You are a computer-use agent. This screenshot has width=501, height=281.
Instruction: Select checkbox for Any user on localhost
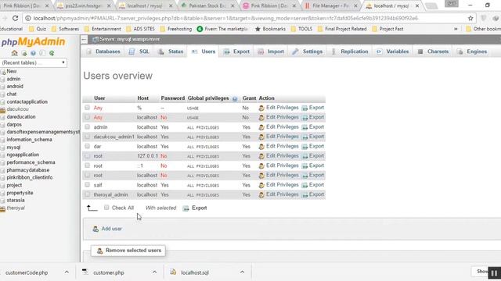pyautogui.click(x=87, y=117)
